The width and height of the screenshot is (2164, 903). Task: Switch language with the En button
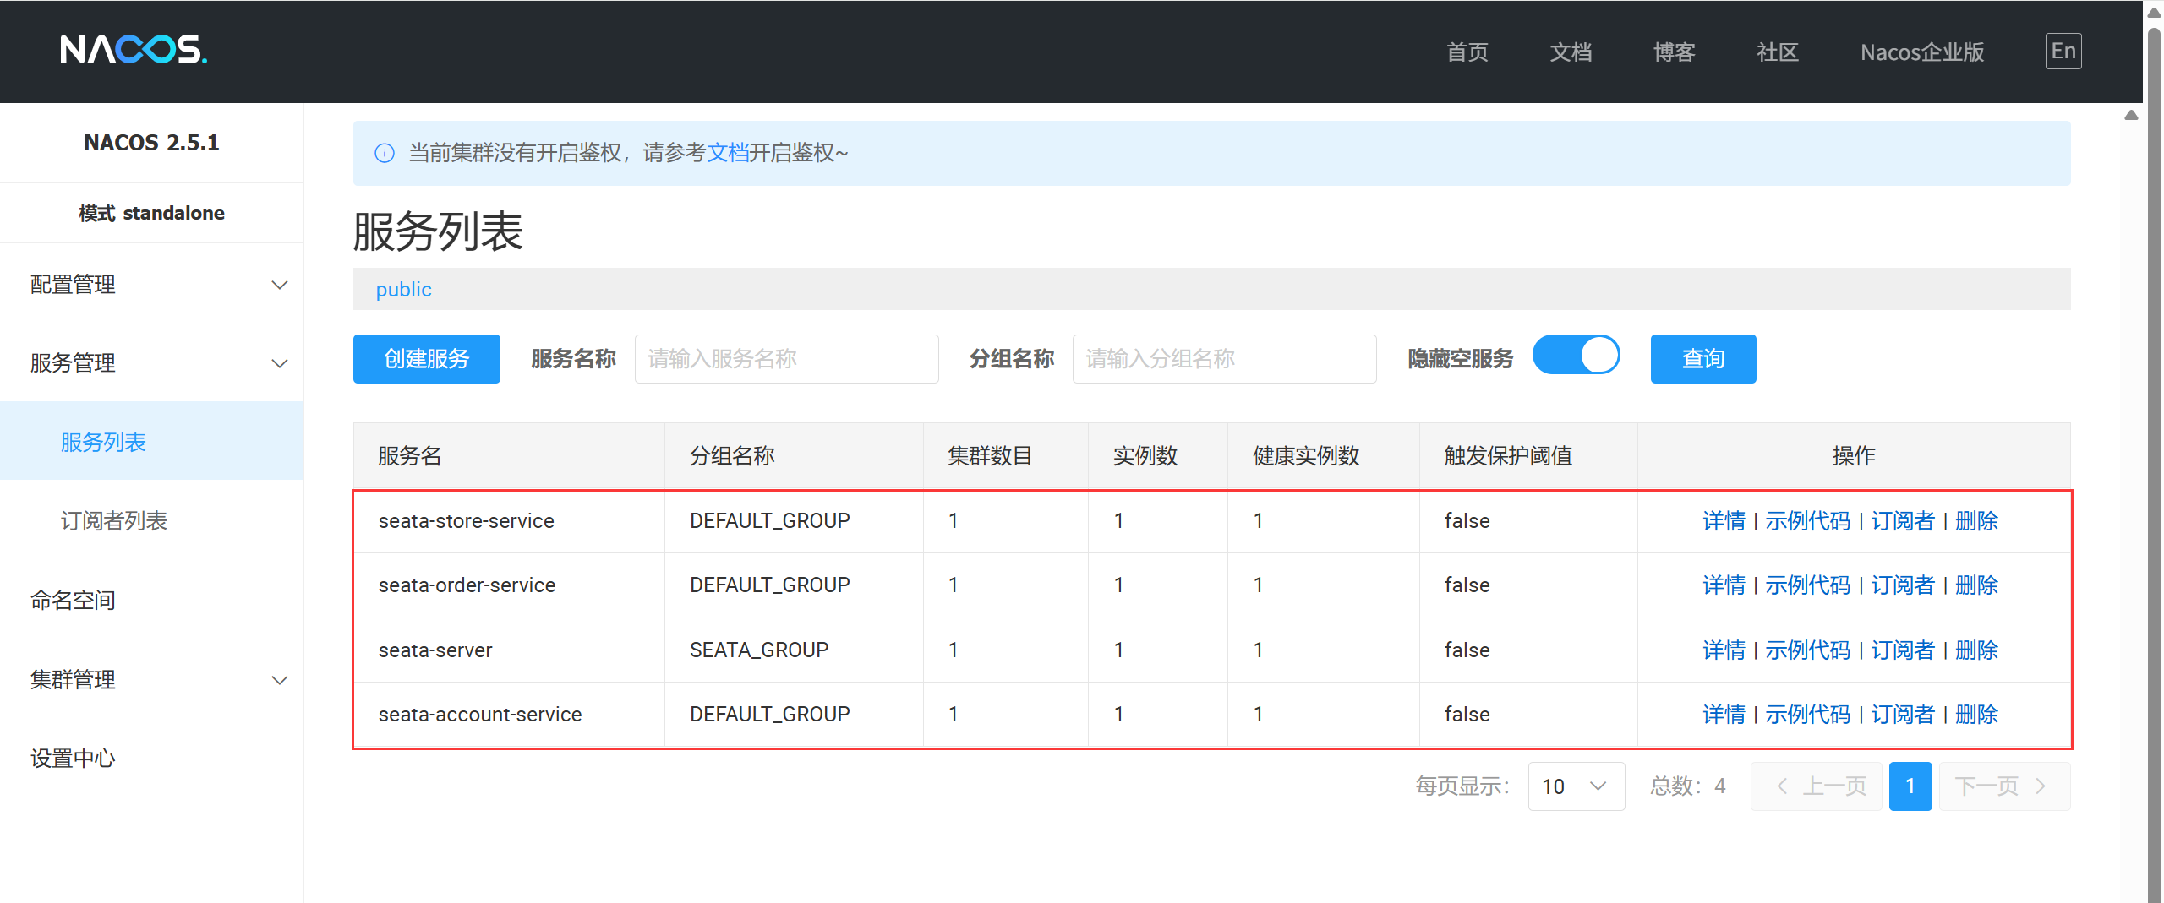(2063, 52)
